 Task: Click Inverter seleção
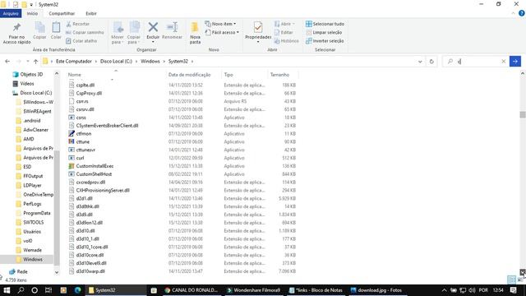(x=325, y=41)
